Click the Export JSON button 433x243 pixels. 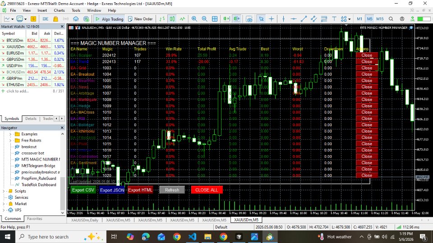point(112,190)
